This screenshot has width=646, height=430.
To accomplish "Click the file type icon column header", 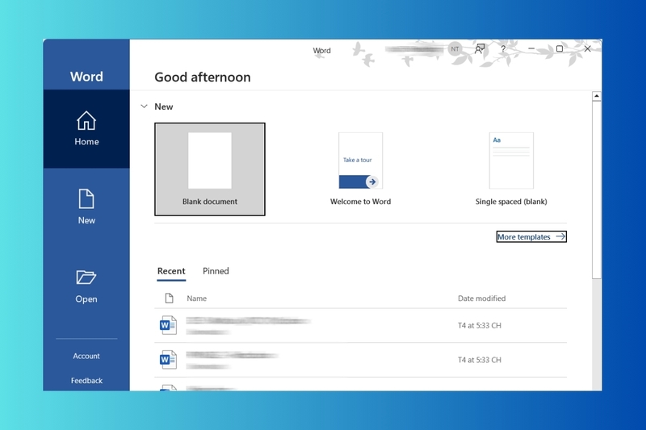I will pyautogui.click(x=169, y=298).
